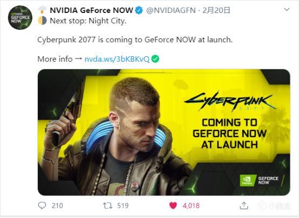This screenshot has width=299, height=218.
Task: Click the @NVIDIAGFN handle
Action: tap(171, 10)
